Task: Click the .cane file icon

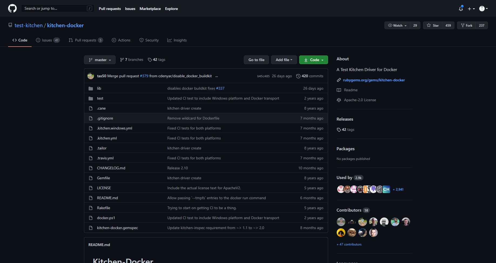Action: pos(91,108)
